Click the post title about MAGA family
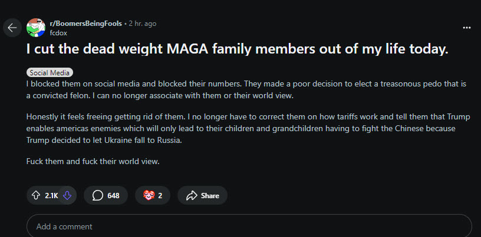The image size is (481, 237). click(x=237, y=50)
